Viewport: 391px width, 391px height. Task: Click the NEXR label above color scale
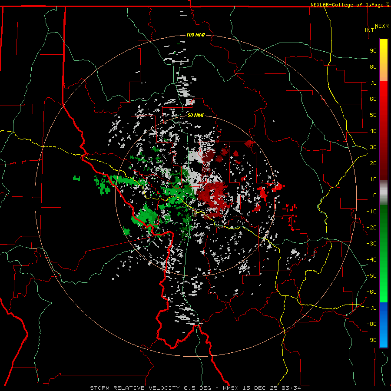coord(382,26)
